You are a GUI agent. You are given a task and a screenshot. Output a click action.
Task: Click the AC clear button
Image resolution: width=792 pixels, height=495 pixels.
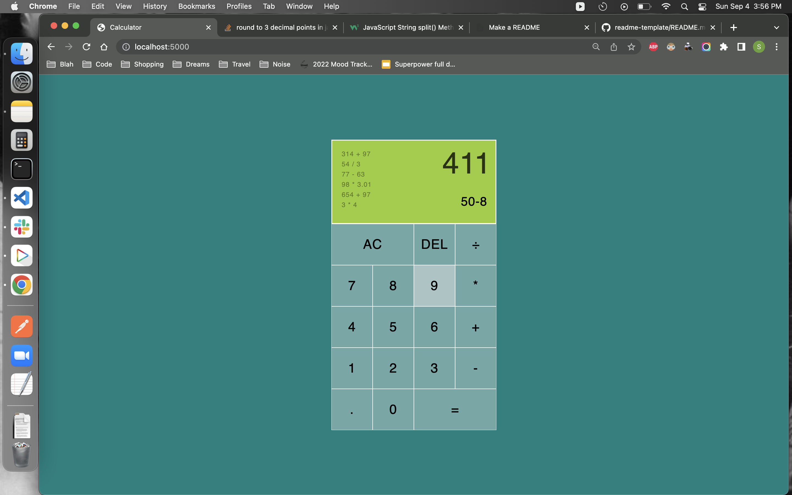372,244
